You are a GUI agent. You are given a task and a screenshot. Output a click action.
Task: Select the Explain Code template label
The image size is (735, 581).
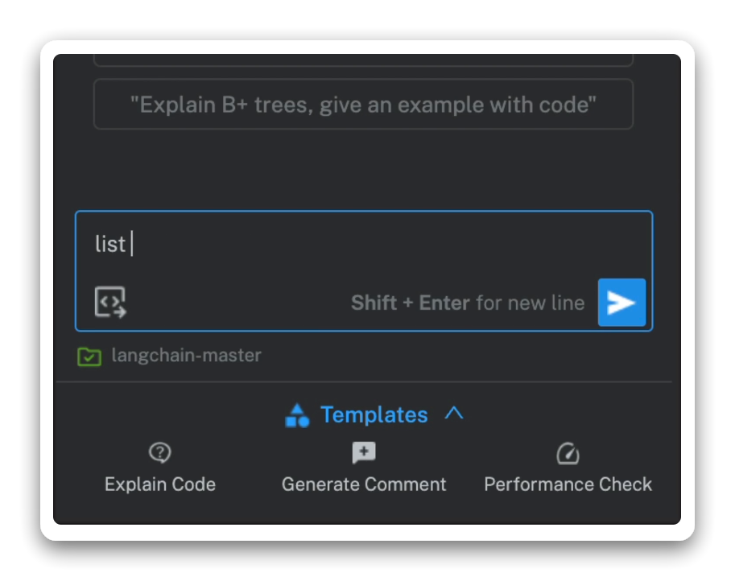(x=160, y=484)
